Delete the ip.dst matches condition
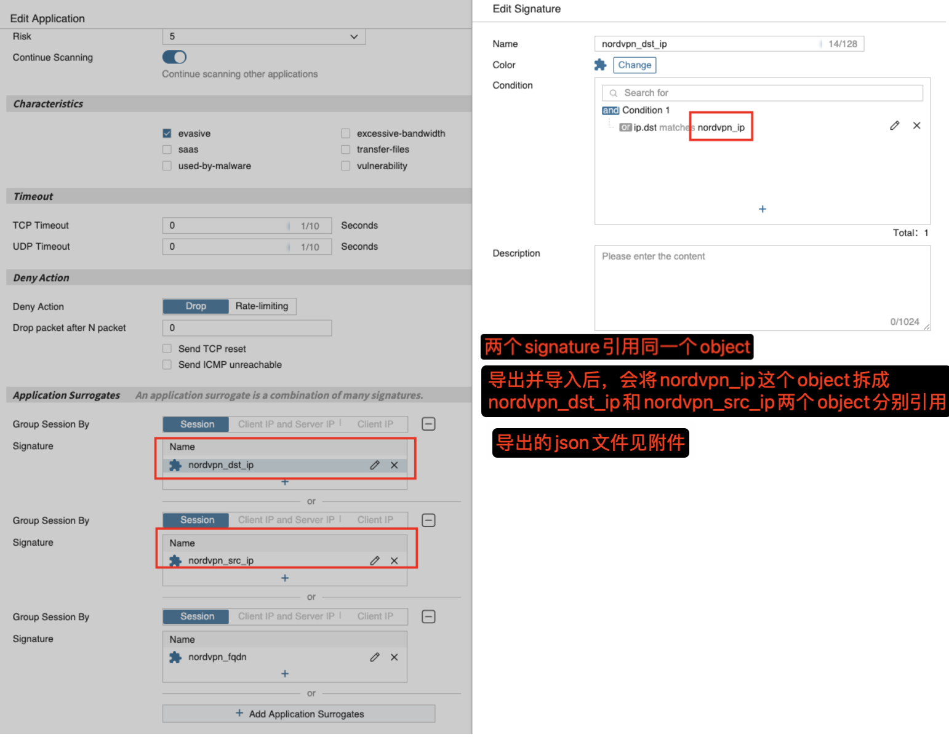The height and width of the screenshot is (737, 949). [916, 125]
